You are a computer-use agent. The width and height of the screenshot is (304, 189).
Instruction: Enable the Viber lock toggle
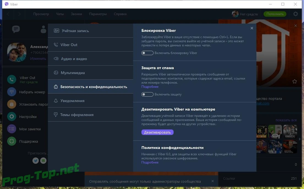pyautogui.click(x=147, y=53)
